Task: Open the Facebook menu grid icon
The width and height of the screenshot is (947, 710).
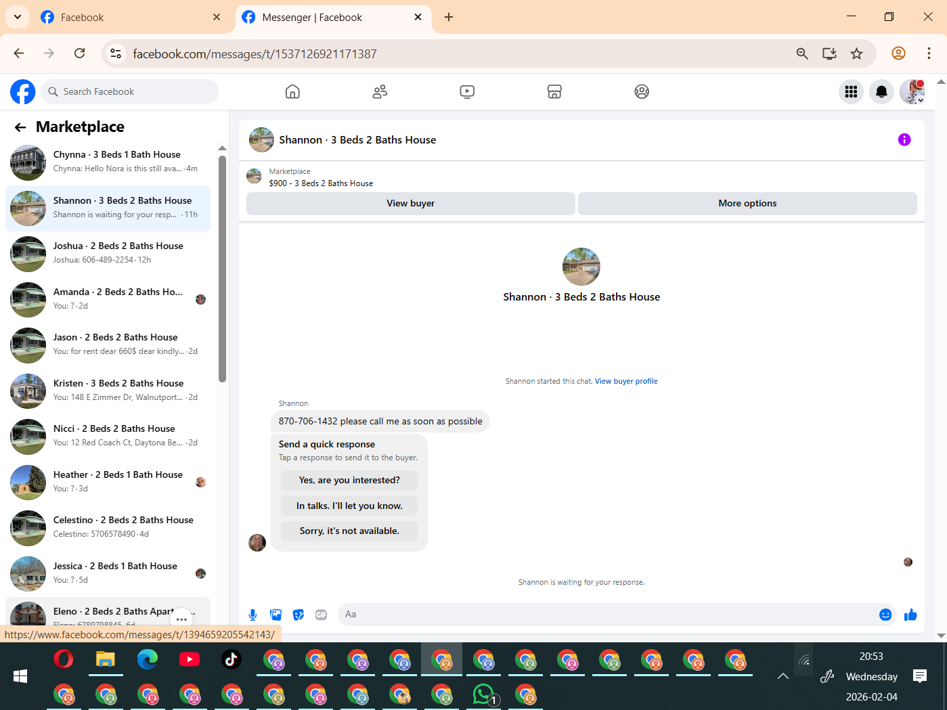Action: [851, 91]
